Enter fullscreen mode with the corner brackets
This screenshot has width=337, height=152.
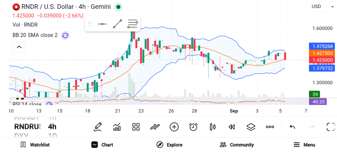[331, 127]
